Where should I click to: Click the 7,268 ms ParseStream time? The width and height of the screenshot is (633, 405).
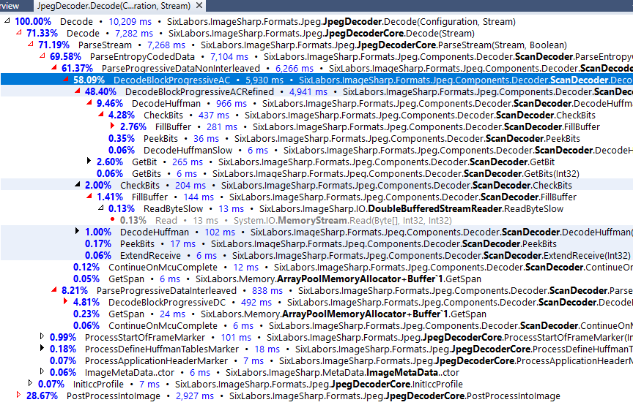tap(166, 45)
